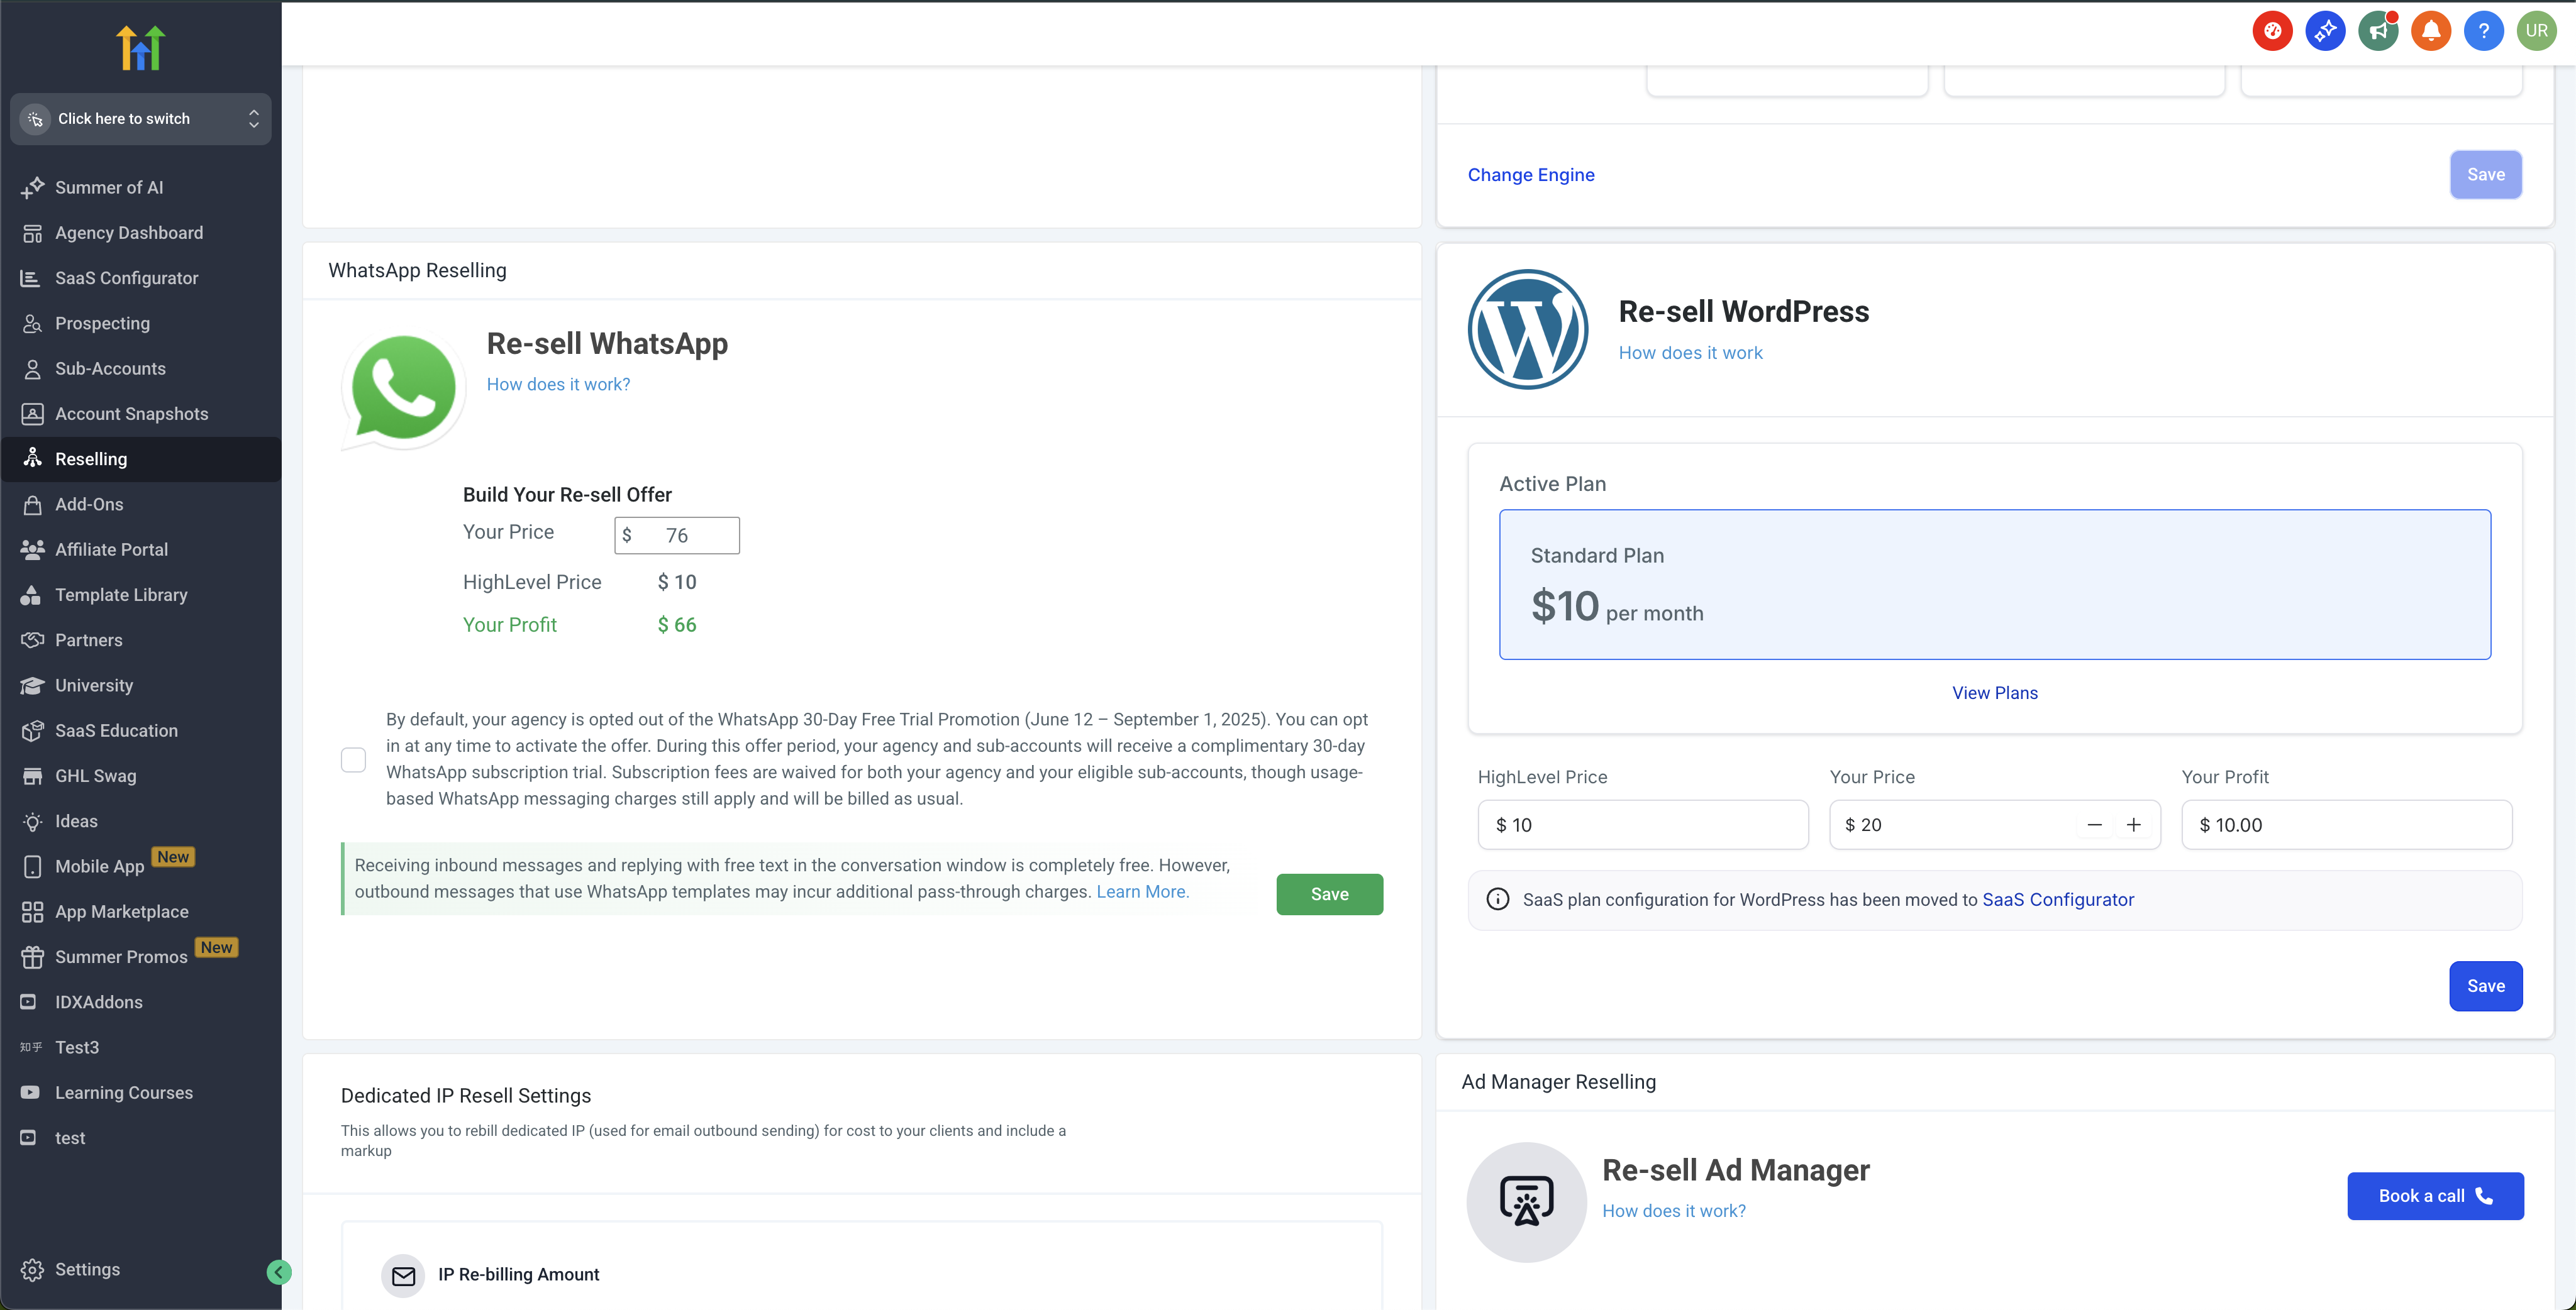The width and height of the screenshot is (2576, 1310).
Task: Click the red dashboard icon in header
Action: click(2272, 31)
